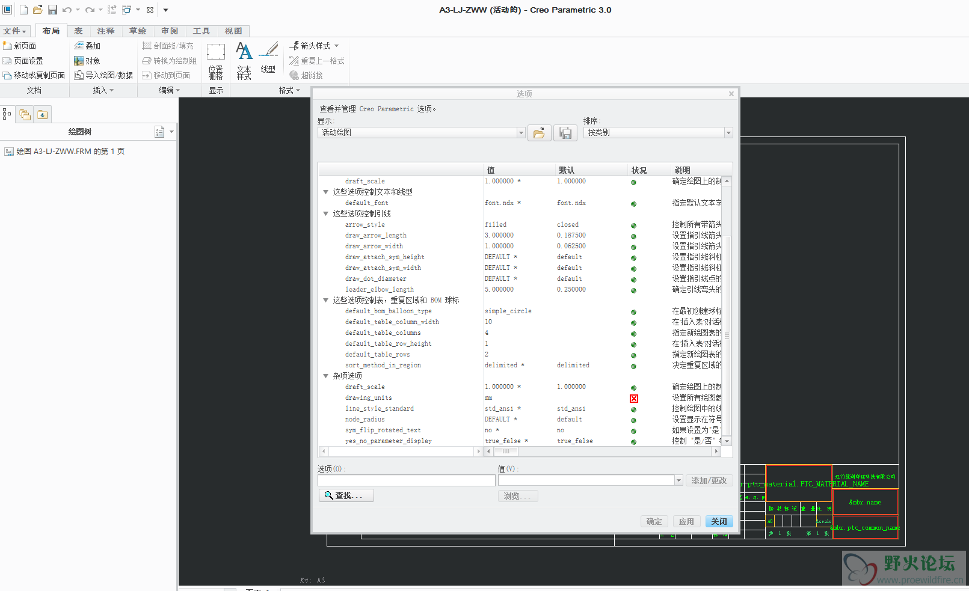Image resolution: width=969 pixels, height=591 pixels.
Task: Click the 超链接 (Hyperlink) command
Action: (x=306, y=75)
